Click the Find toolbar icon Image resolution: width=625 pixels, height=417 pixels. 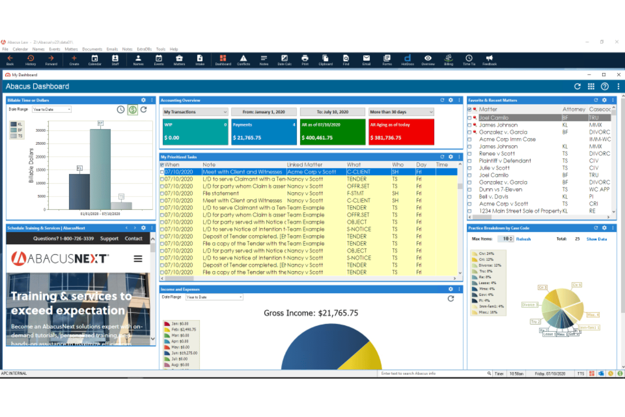click(346, 60)
